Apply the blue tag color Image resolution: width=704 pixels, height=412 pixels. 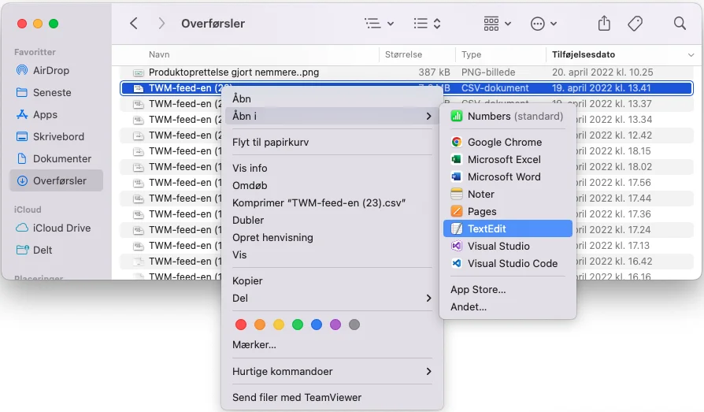tap(317, 325)
